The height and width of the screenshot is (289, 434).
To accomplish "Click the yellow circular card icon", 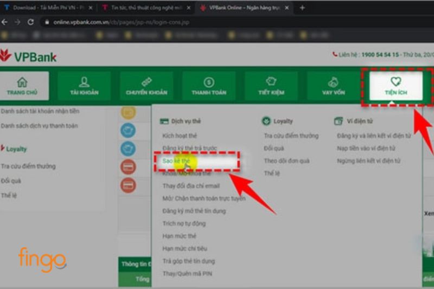I will (x=128, y=112).
